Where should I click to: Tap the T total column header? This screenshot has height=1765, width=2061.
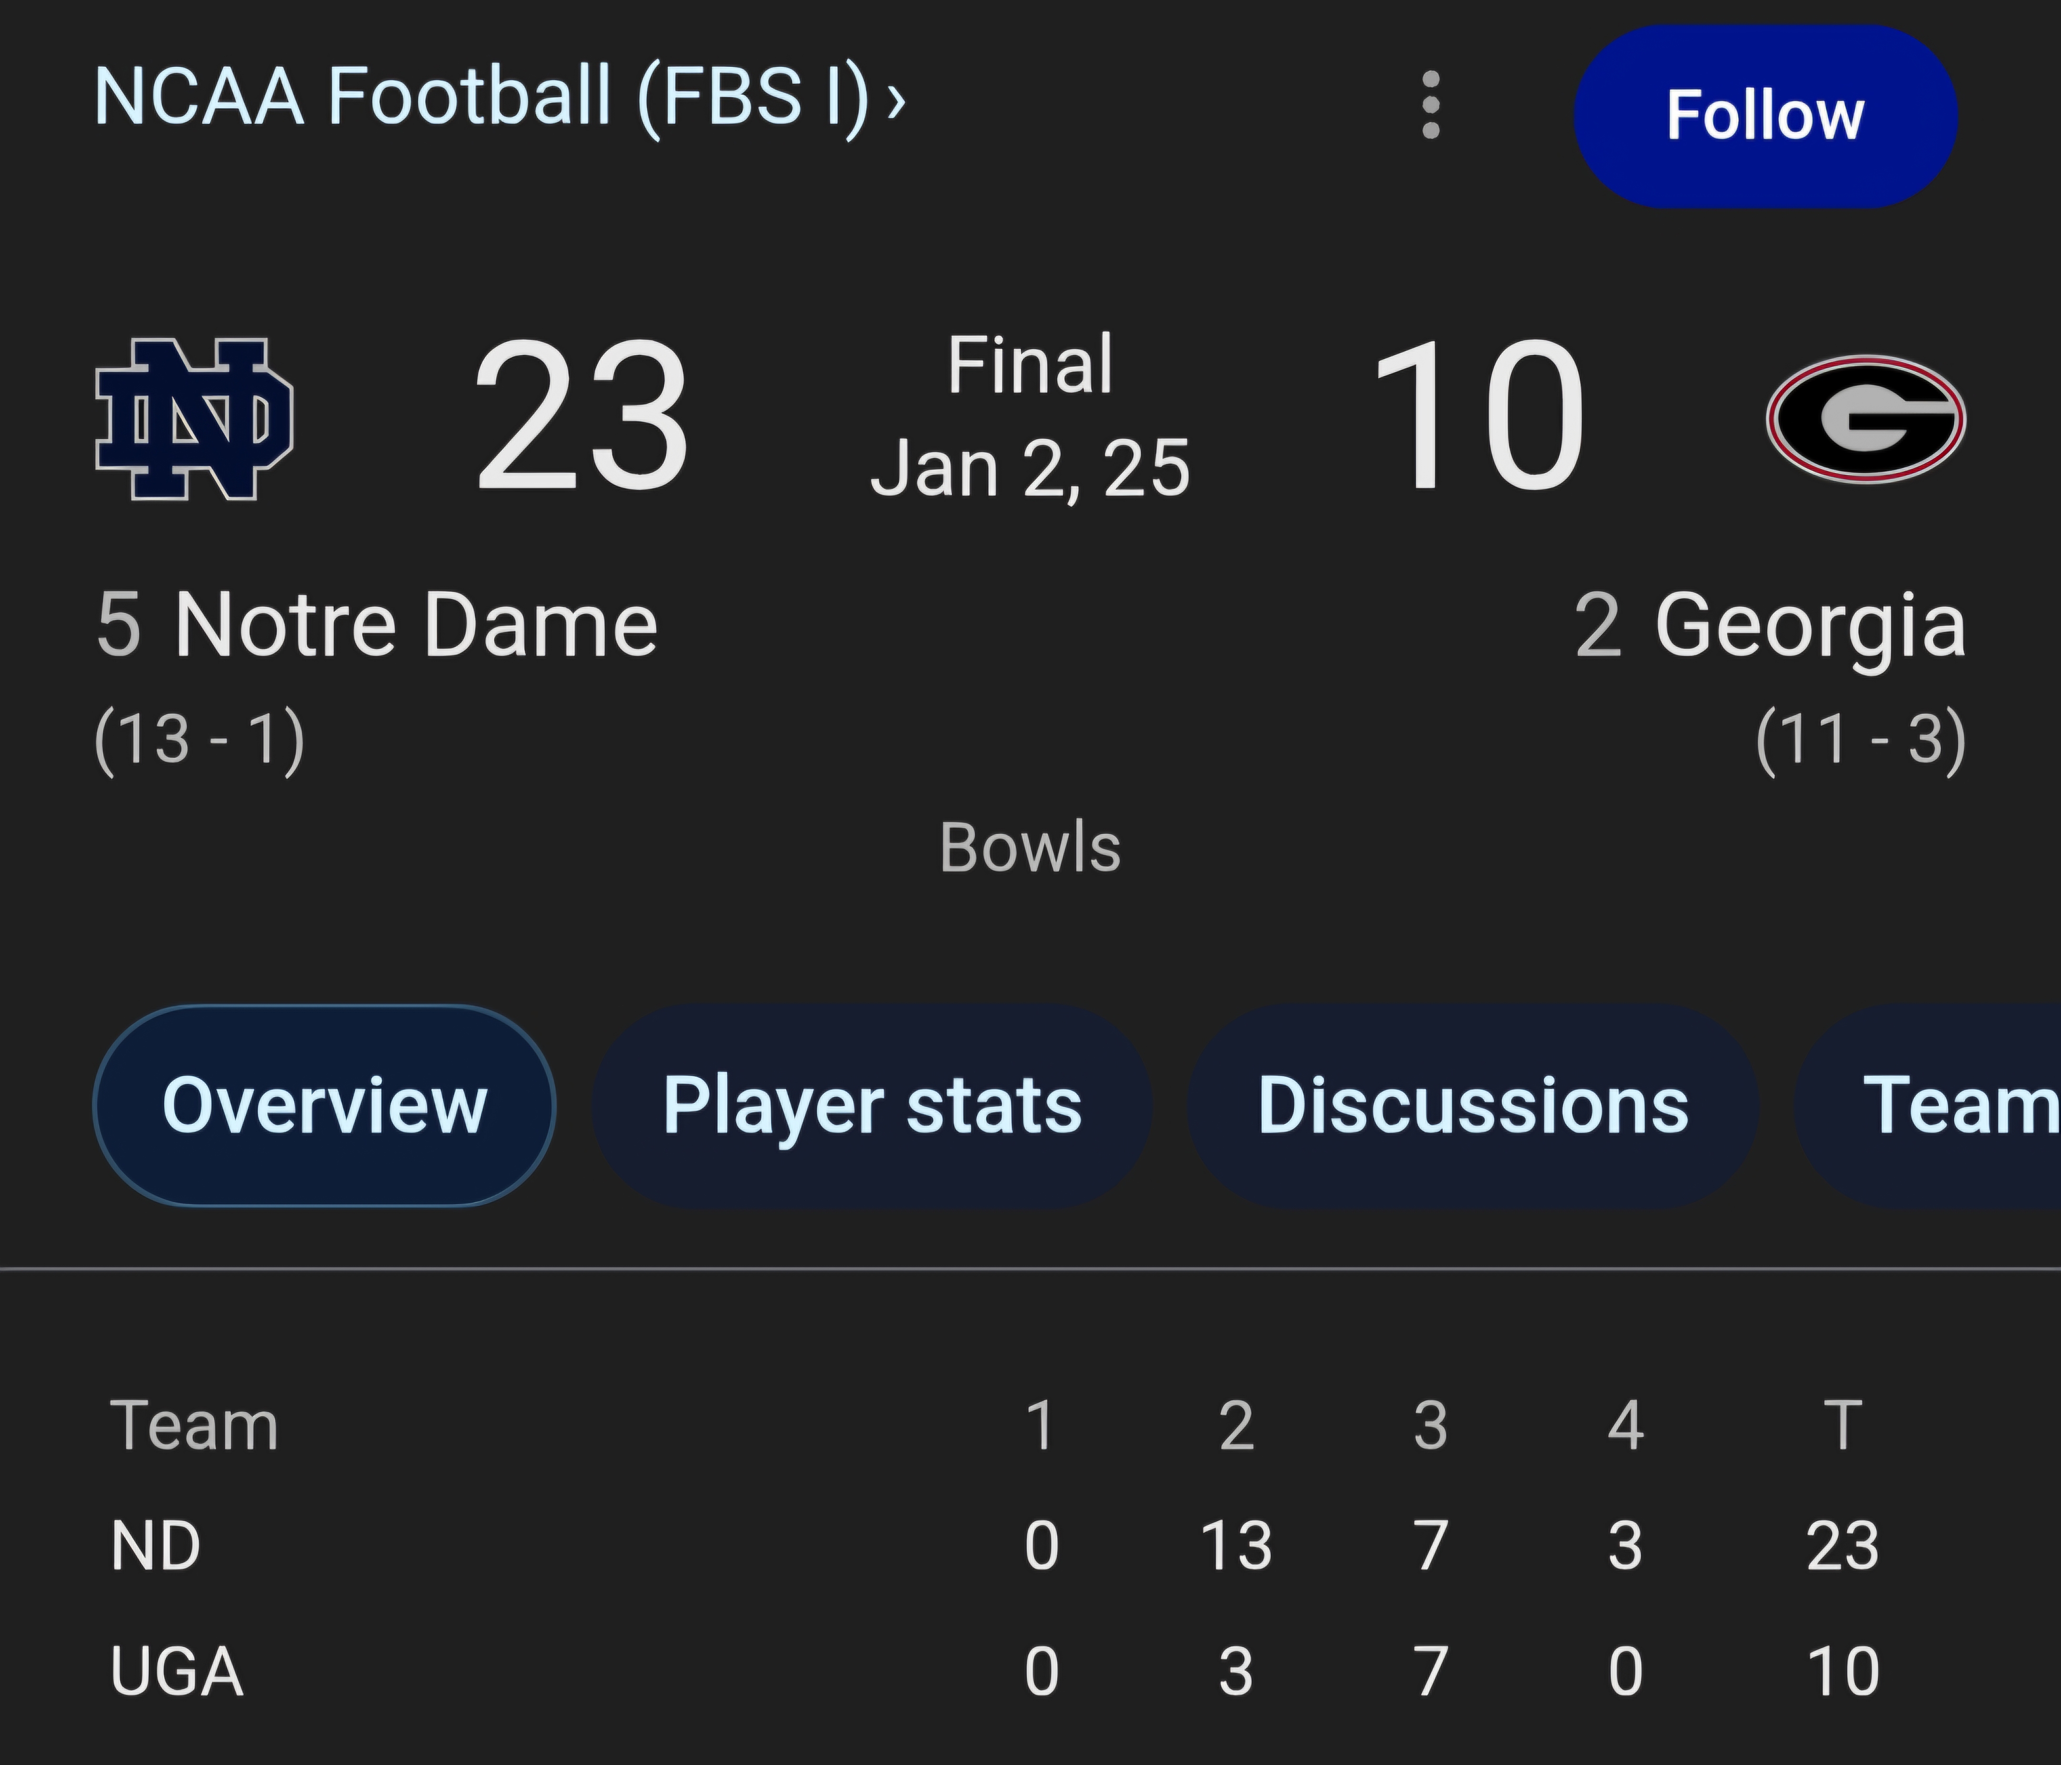tap(1843, 1425)
